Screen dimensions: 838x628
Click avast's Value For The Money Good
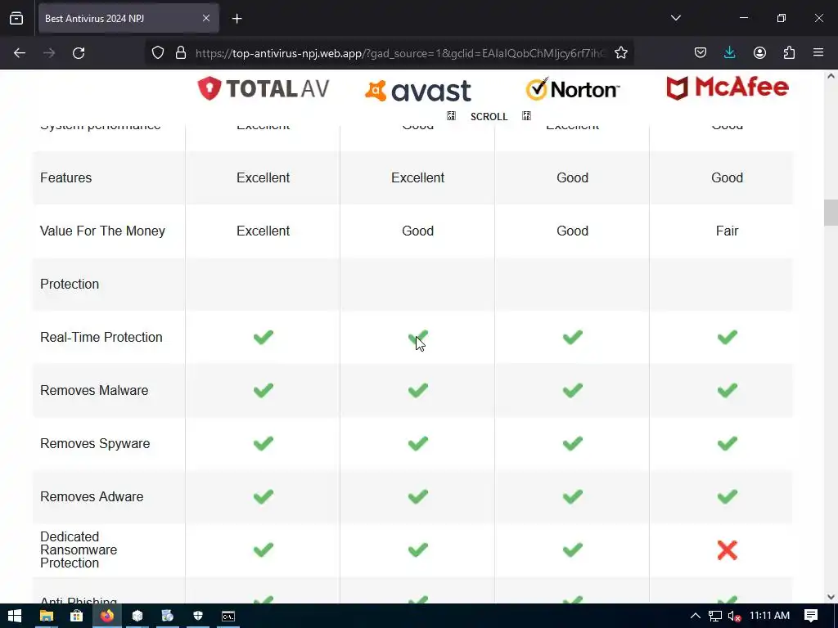[x=418, y=231]
